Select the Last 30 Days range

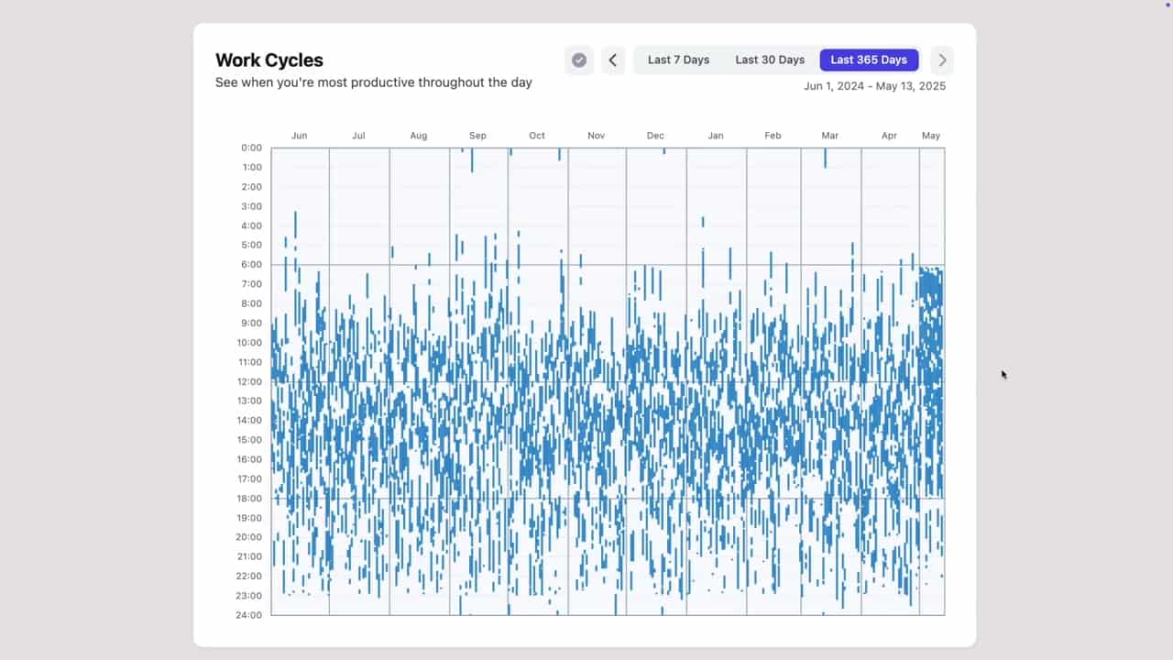770,60
